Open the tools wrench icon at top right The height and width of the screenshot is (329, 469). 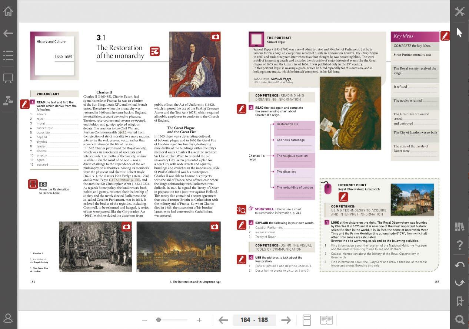pyautogui.click(x=460, y=11)
